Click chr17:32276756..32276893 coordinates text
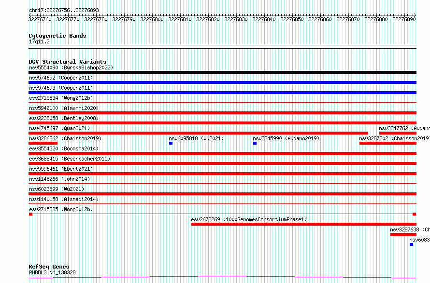Viewport: 430px width, 283px height. click(64, 11)
